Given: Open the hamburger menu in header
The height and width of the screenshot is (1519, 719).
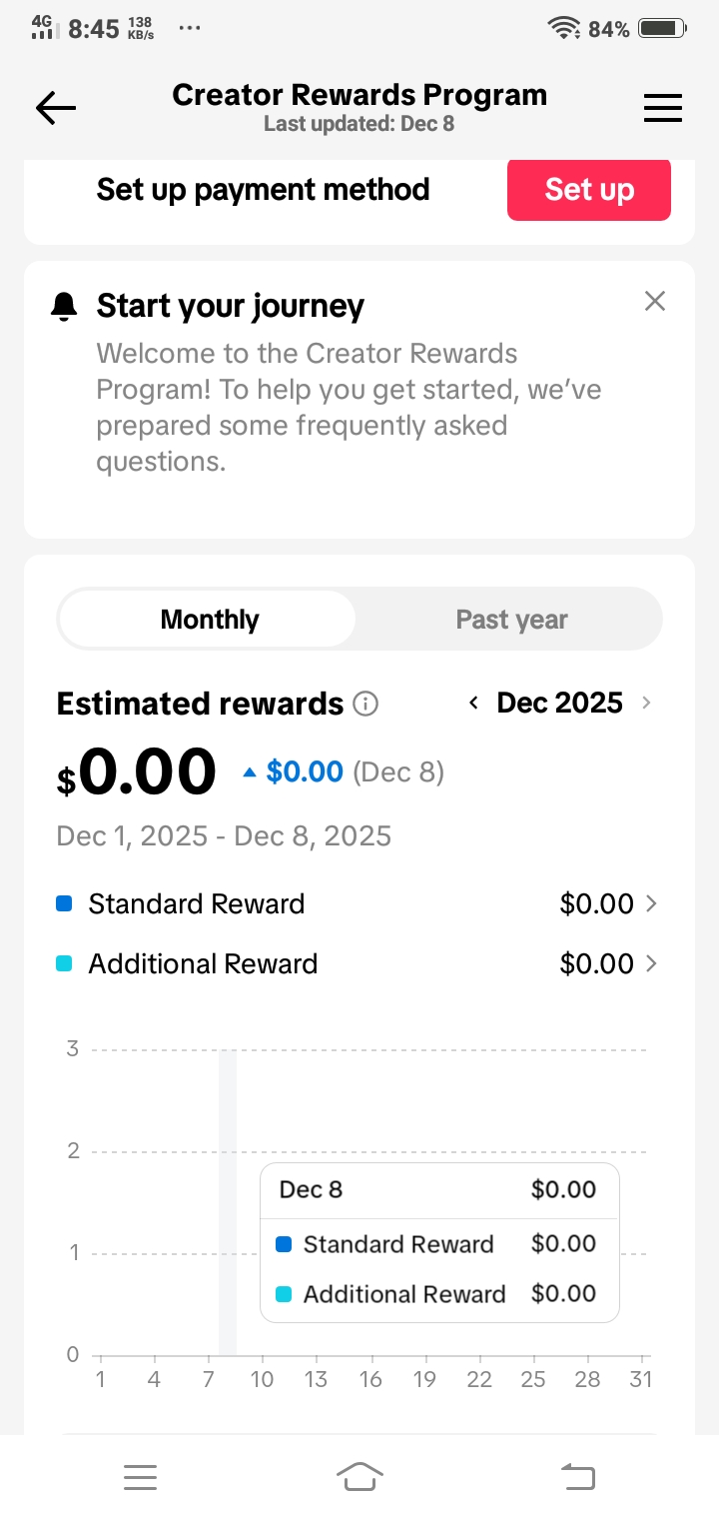Looking at the screenshot, I should click(662, 108).
